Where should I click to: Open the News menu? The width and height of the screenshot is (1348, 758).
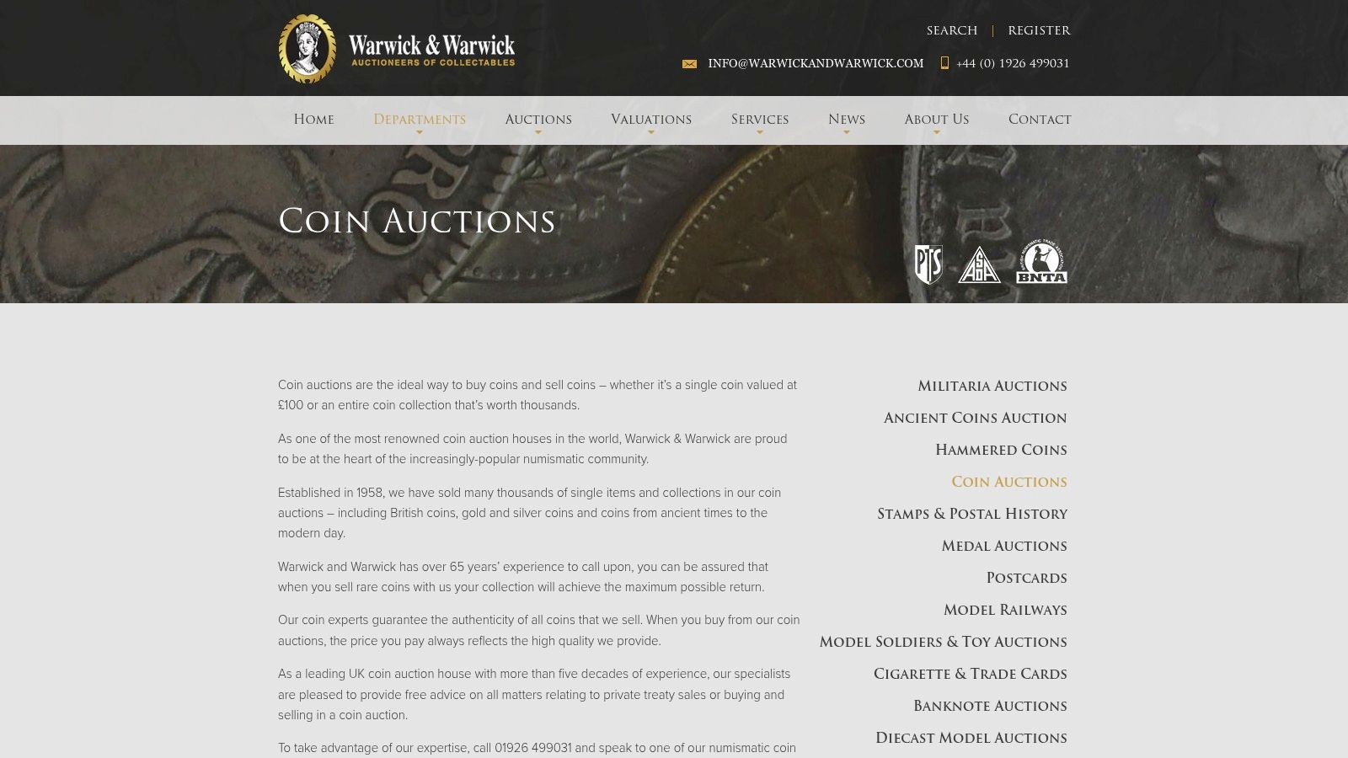click(847, 120)
